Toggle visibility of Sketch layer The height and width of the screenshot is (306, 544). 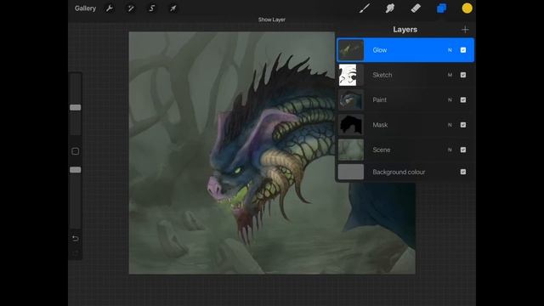pos(463,75)
